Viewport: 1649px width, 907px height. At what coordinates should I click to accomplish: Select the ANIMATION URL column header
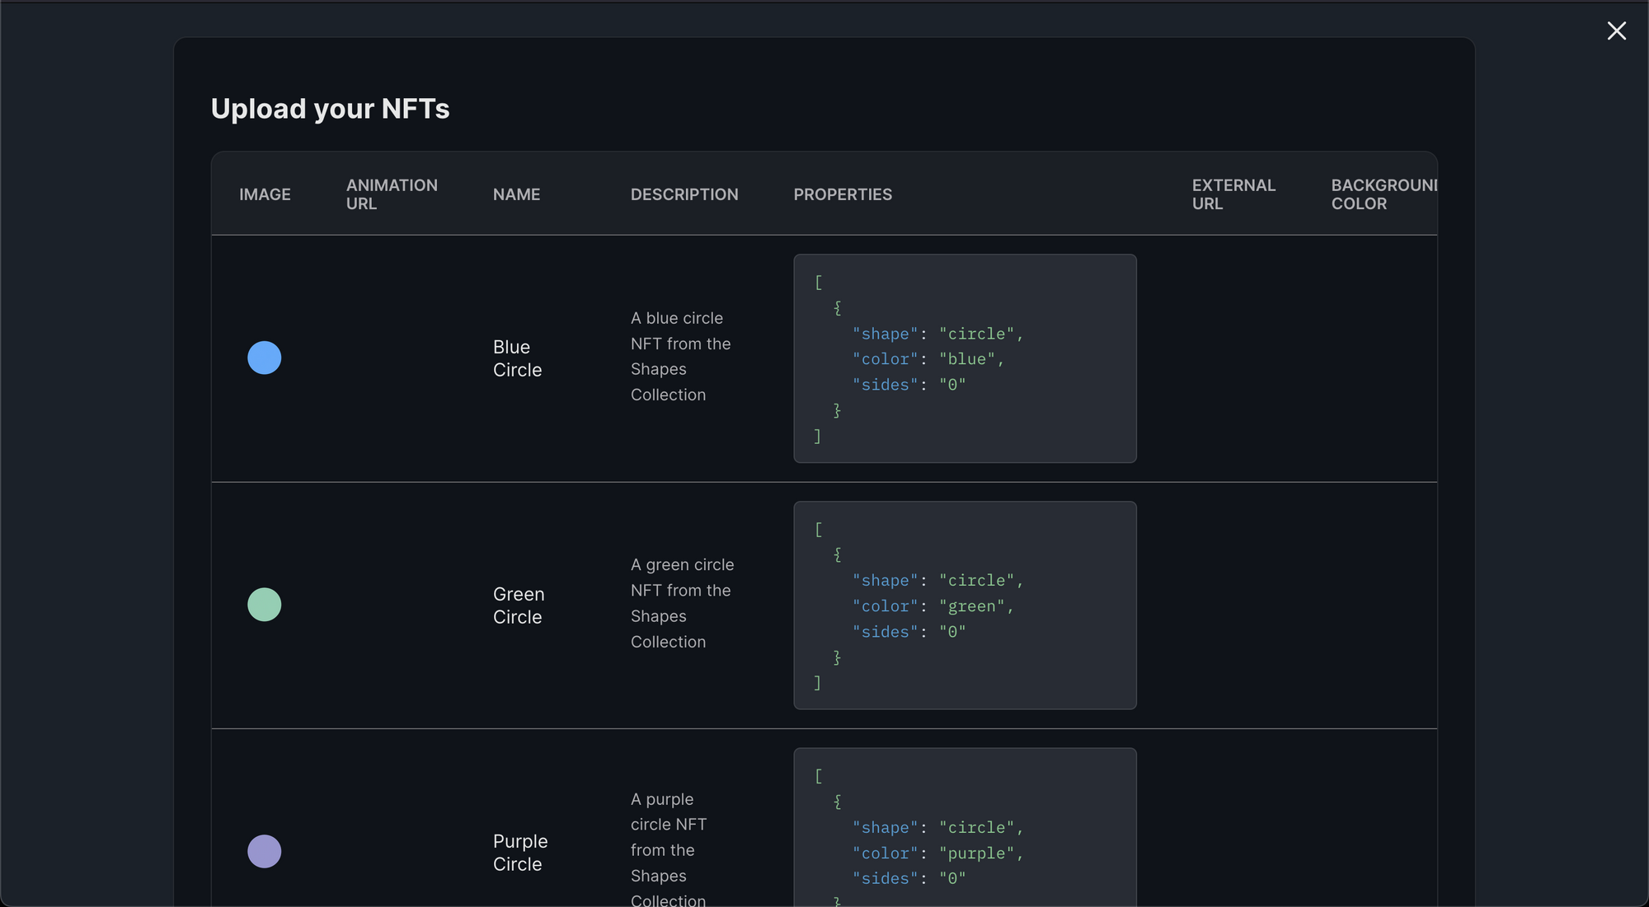tap(392, 194)
